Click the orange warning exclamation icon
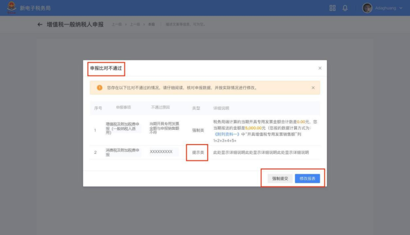 click(x=99, y=88)
